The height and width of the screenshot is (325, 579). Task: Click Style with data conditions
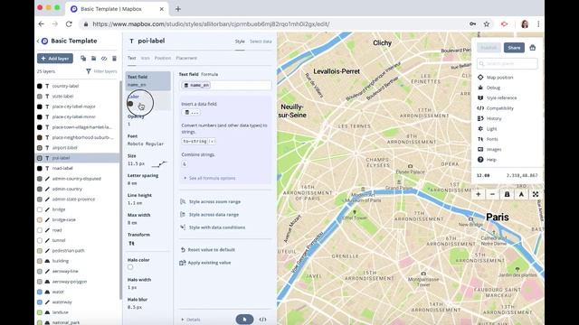coord(213,227)
